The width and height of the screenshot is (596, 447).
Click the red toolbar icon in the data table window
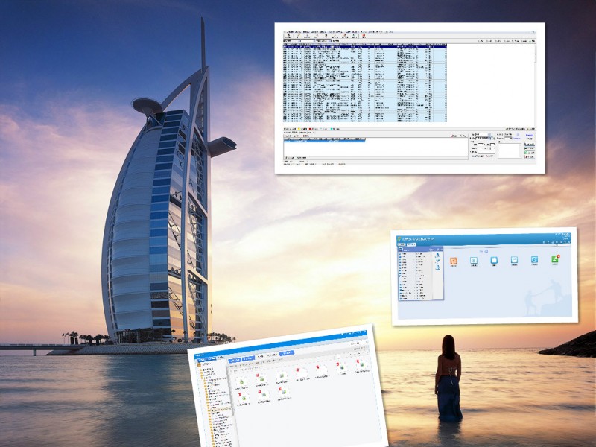(363, 37)
